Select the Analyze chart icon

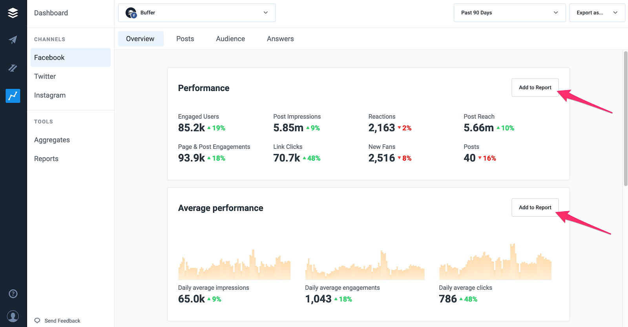tap(13, 95)
